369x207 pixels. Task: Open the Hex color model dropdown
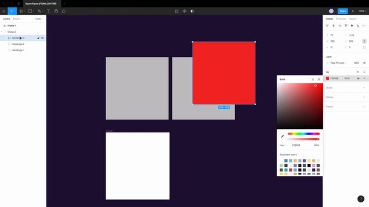click(283, 145)
